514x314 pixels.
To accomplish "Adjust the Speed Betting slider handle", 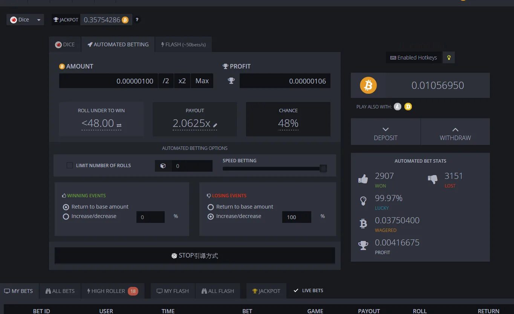I will (x=323, y=168).
